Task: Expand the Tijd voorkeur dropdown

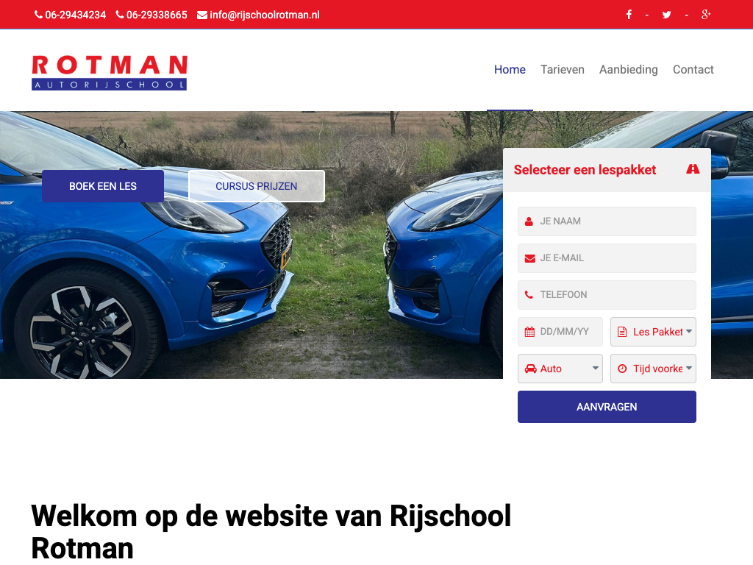Action: click(653, 369)
